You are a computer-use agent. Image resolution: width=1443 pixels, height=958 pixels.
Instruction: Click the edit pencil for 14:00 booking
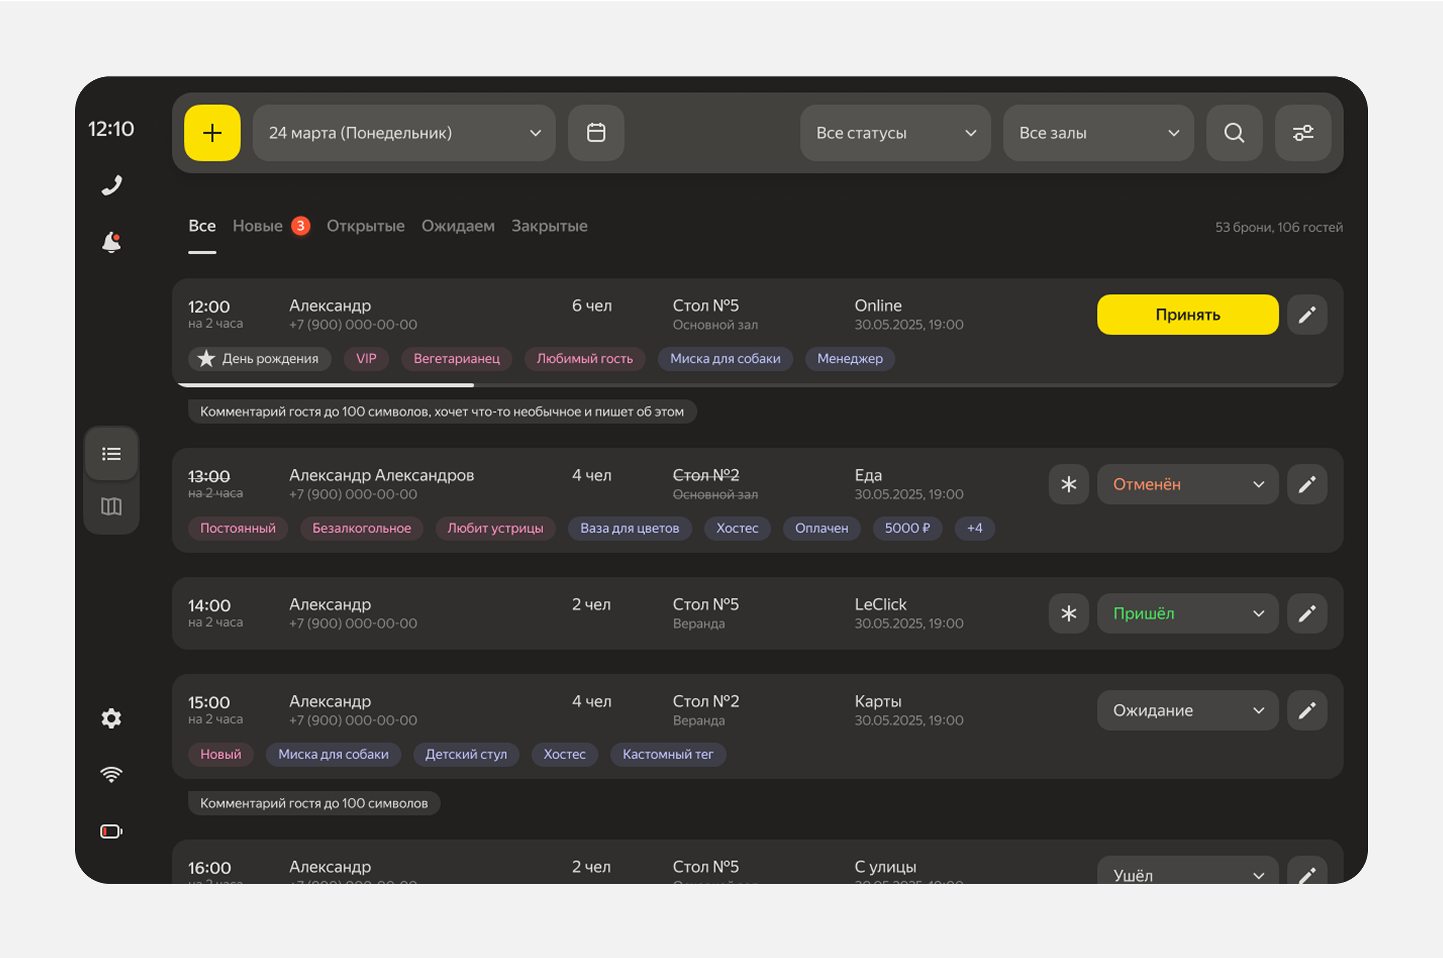[x=1307, y=613]
